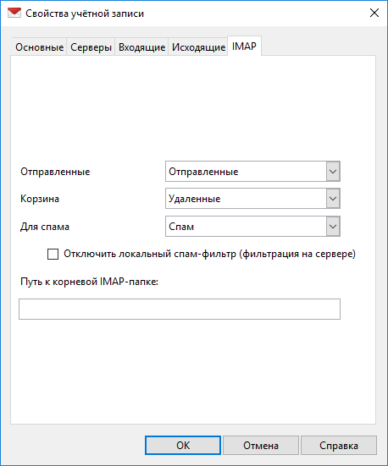Open help via Справка button
388x466 pixels.
339,445
